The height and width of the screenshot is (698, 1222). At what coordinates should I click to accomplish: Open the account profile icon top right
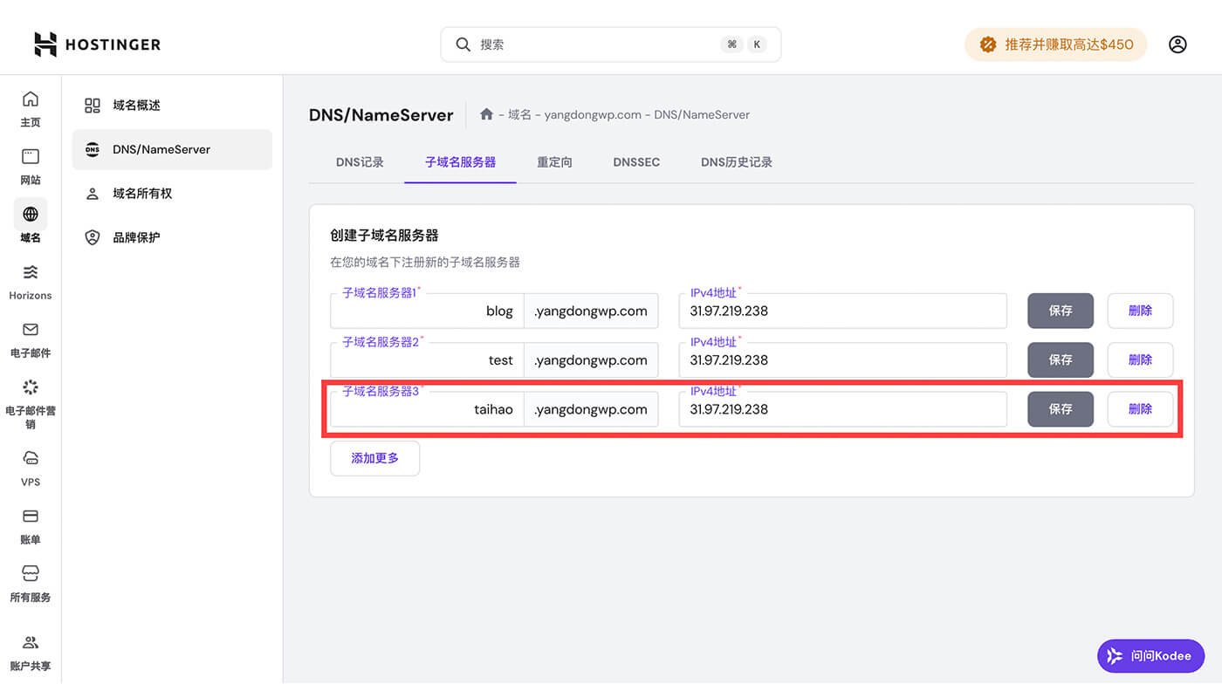tap(1177, 44)
